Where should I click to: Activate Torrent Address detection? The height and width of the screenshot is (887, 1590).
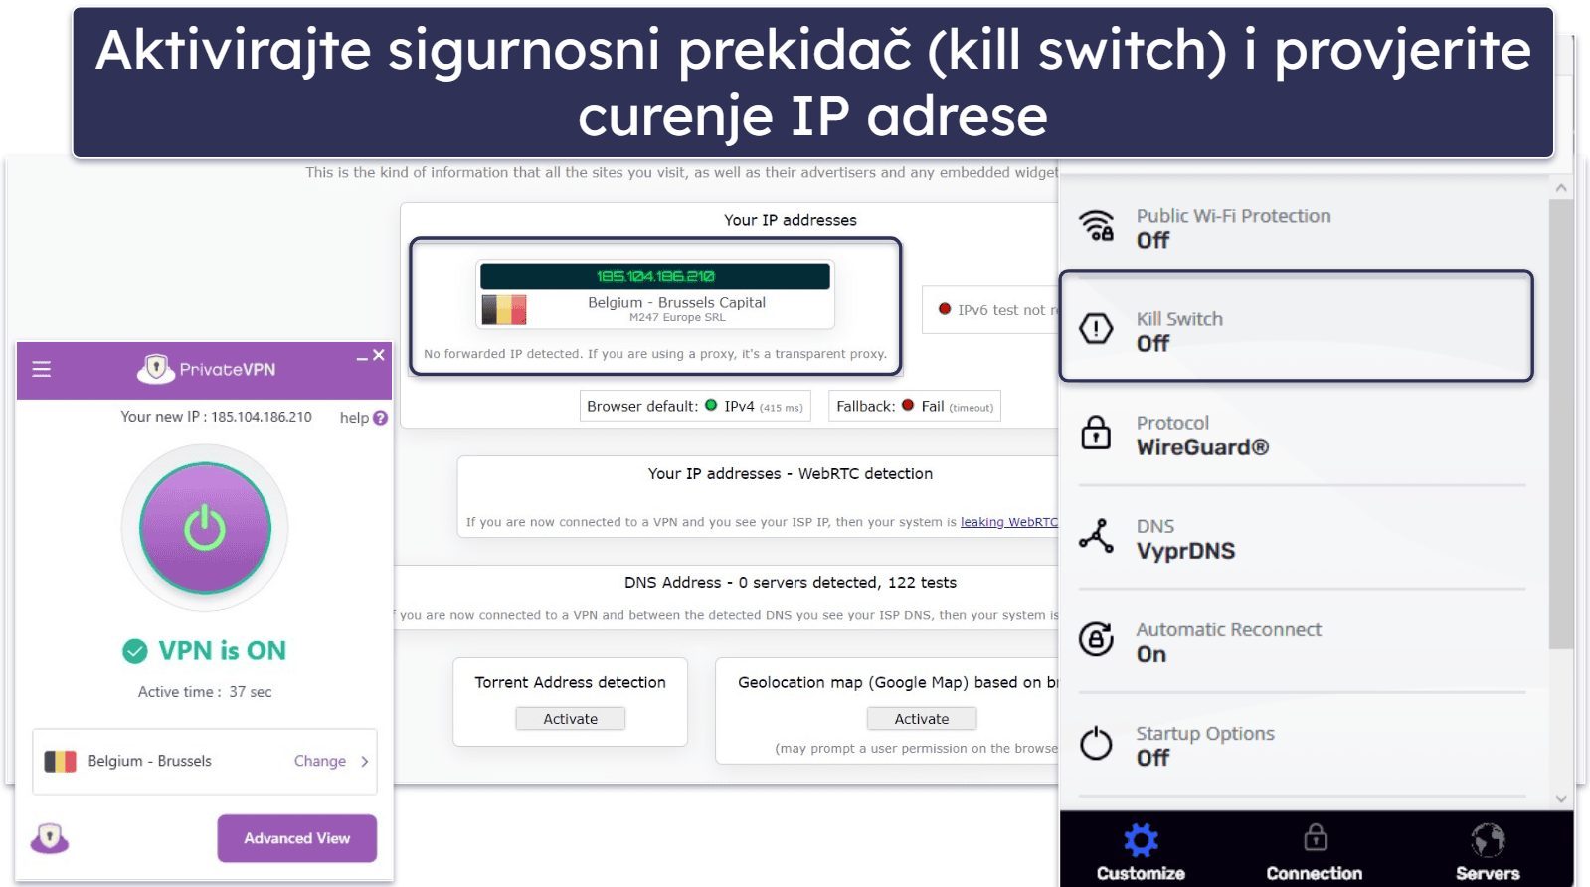[x=570, y=719]
